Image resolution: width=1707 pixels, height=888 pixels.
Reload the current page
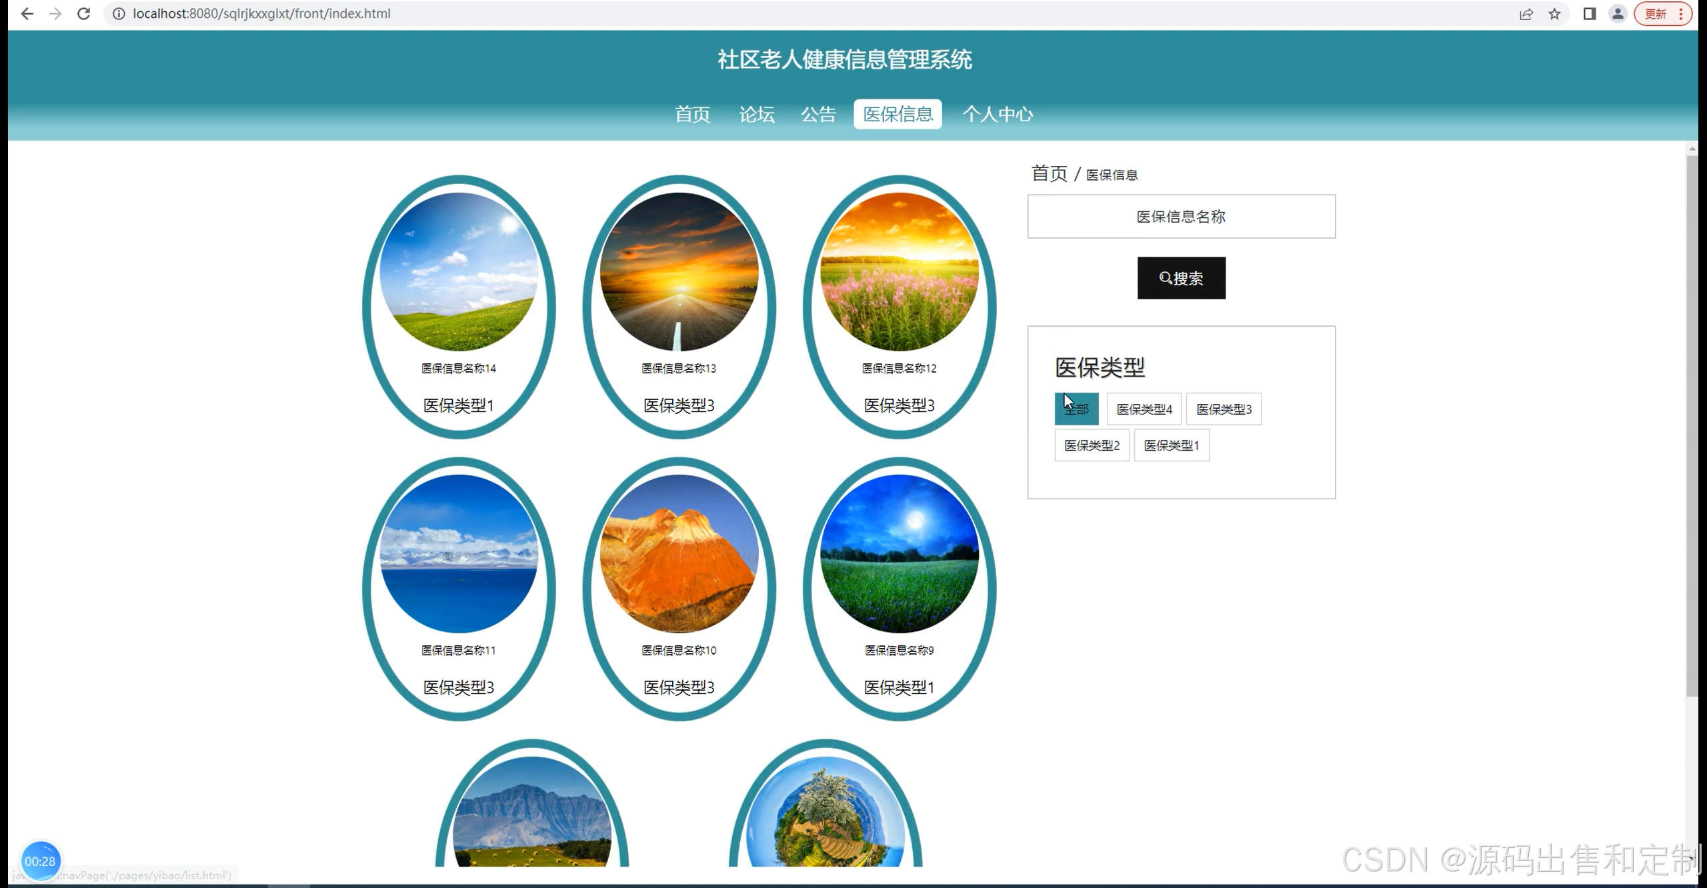[83, 13]
